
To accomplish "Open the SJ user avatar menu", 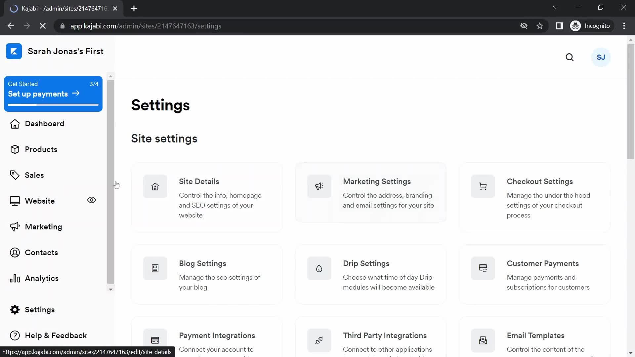I will (601, 58).
